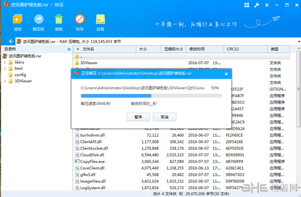The width and height of the screenshot is (301, 197).
Task: Click the address bar path field
Action: tap(157, 42)
